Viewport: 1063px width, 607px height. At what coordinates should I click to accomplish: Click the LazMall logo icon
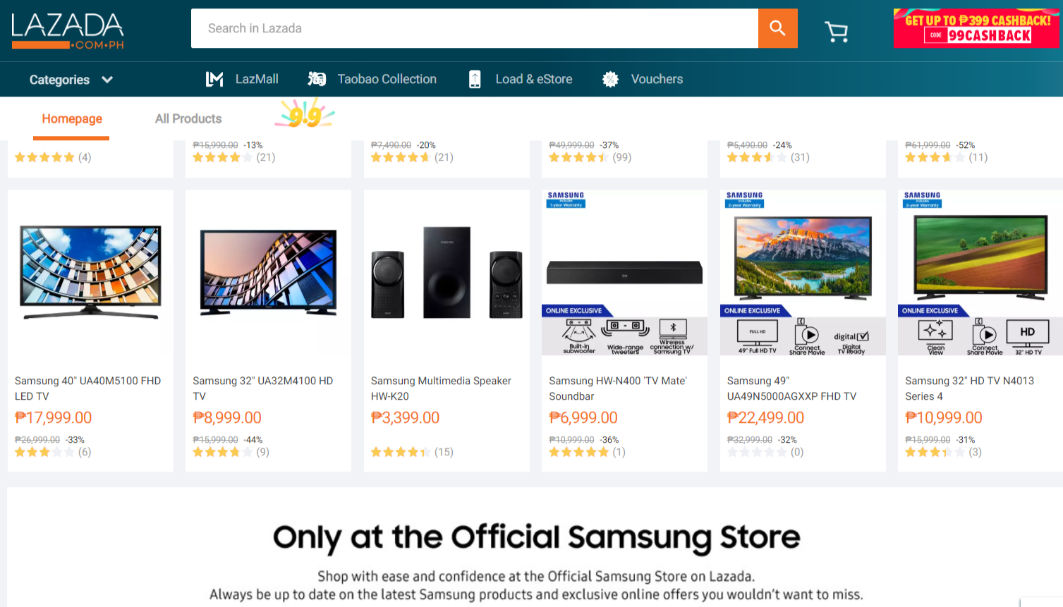tap(214, 79)
